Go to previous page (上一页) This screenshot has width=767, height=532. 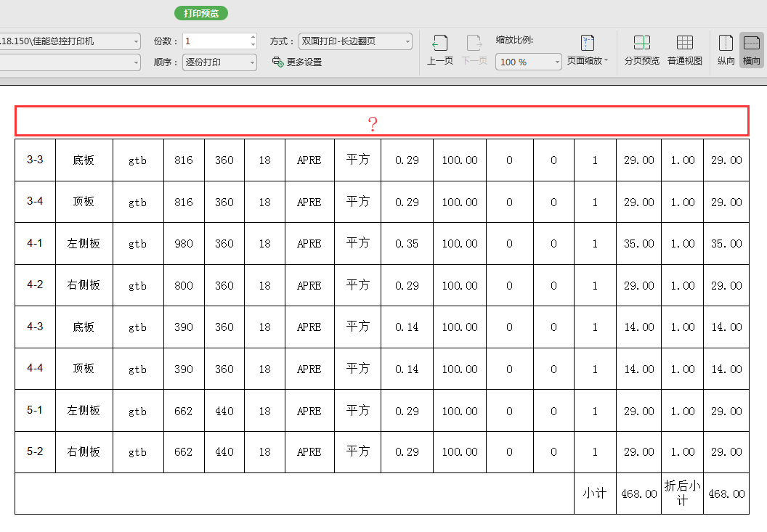439,50
